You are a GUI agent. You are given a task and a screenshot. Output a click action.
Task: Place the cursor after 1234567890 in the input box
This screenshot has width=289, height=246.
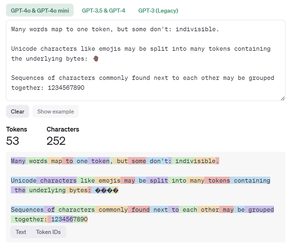click(85, 88)
